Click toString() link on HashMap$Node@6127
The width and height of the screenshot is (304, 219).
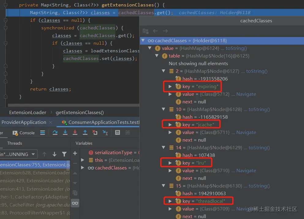(x=257, y=71)
